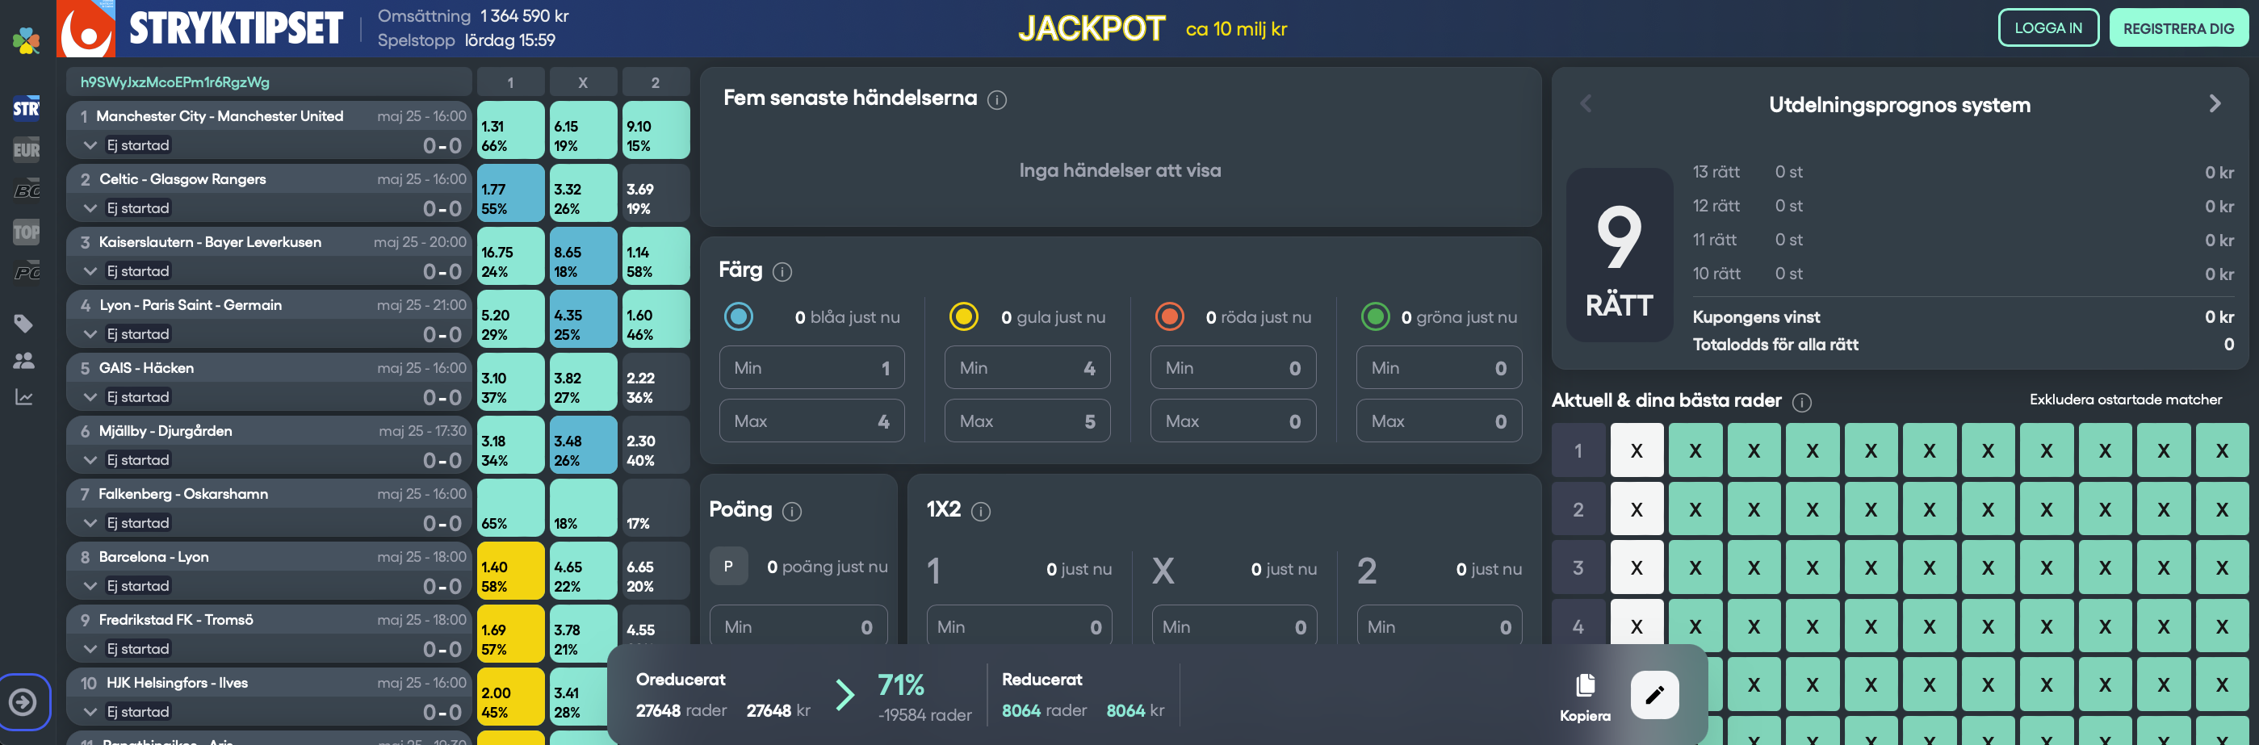This screenshot has height=745, width=2259.
Task: Show info for Fem senaste händelserna
Action: [x=997, y=100]
